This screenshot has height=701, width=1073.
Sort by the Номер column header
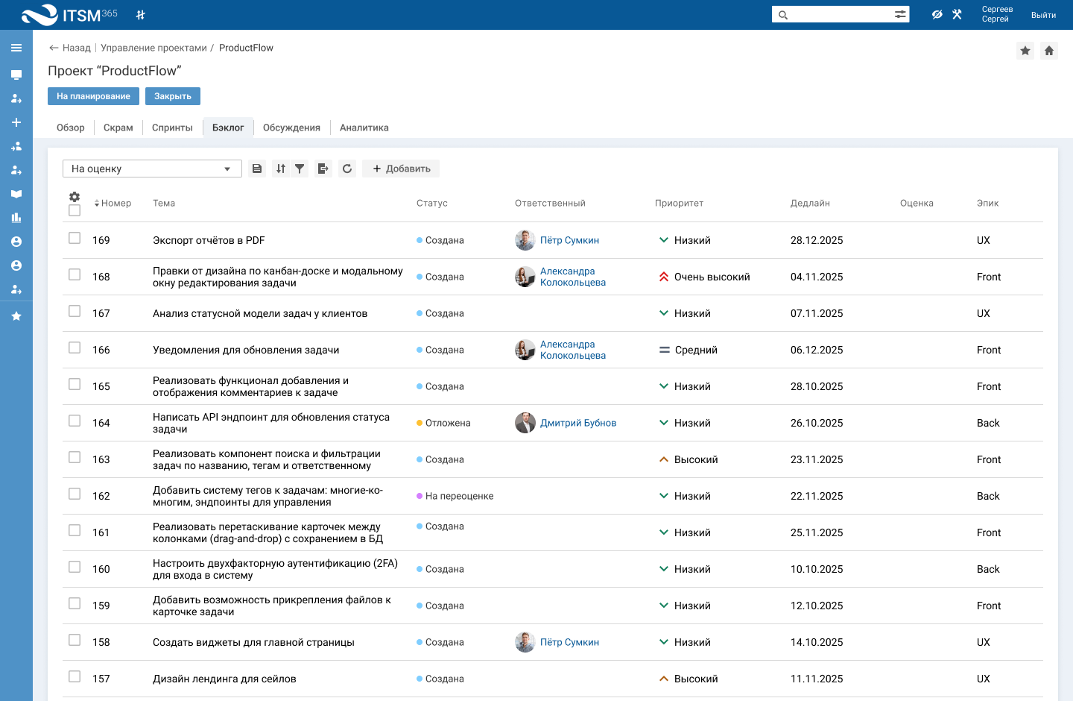coord(113,203)
